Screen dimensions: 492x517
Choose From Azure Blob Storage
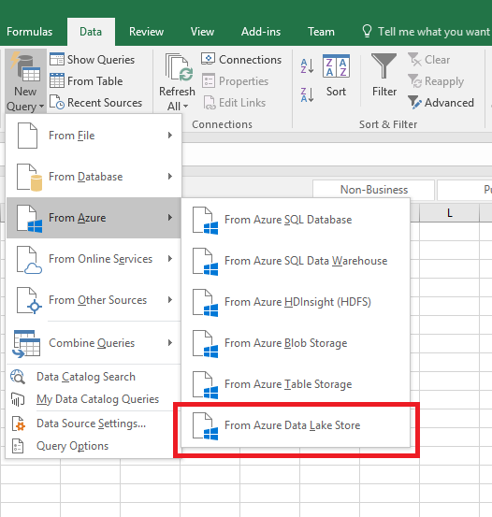pyautogui.click(x=296, y=343)
